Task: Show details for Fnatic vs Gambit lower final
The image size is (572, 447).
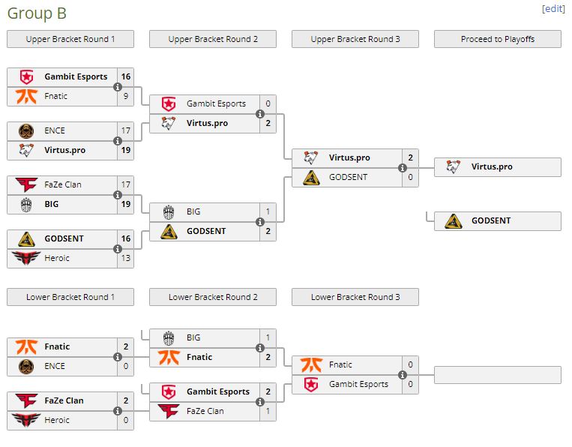Action: click(x=403, y=375)
